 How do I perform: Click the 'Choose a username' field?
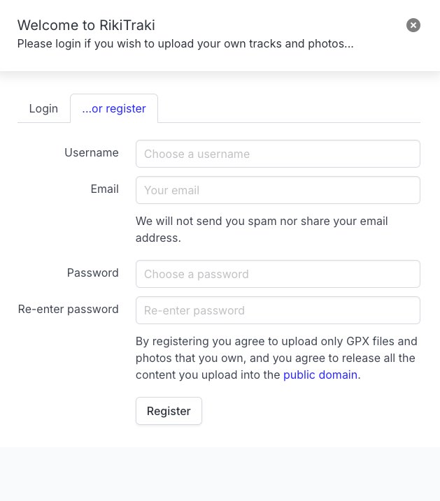pos(278,154)
